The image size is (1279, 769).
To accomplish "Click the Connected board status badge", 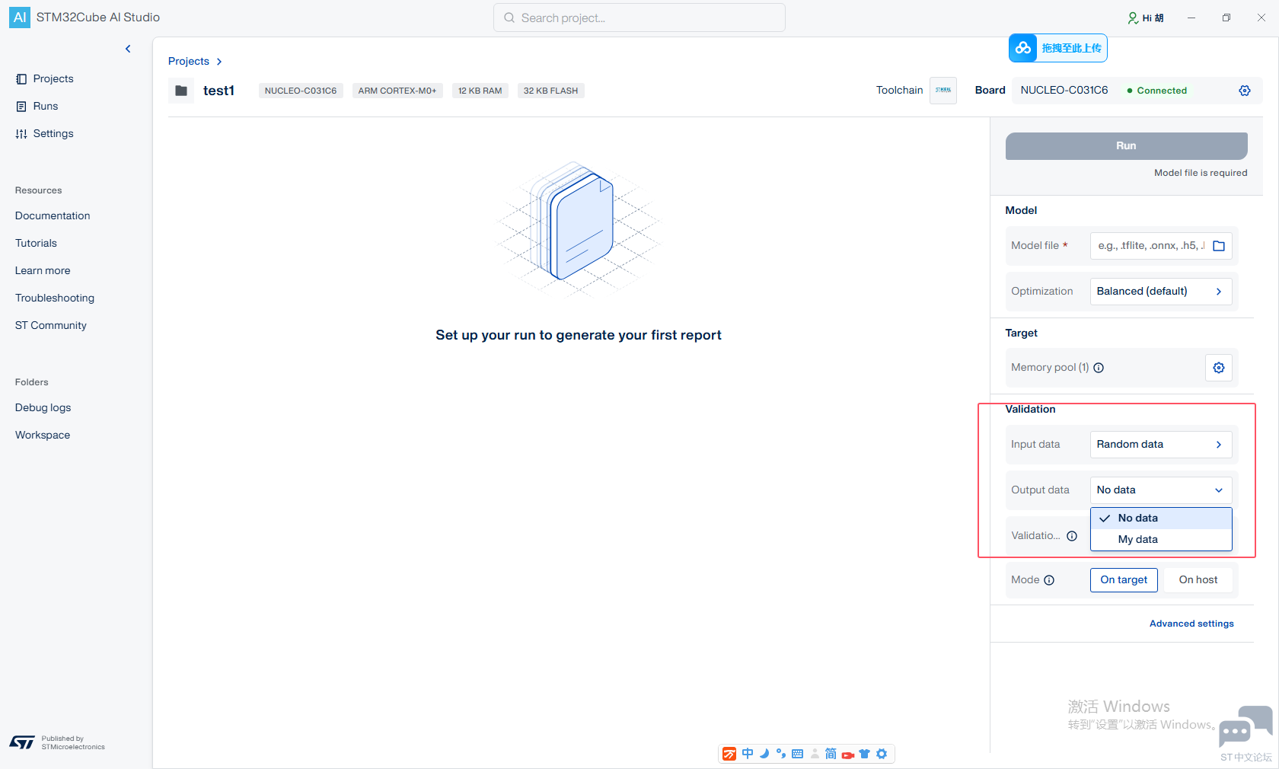I will (1157, 91).
